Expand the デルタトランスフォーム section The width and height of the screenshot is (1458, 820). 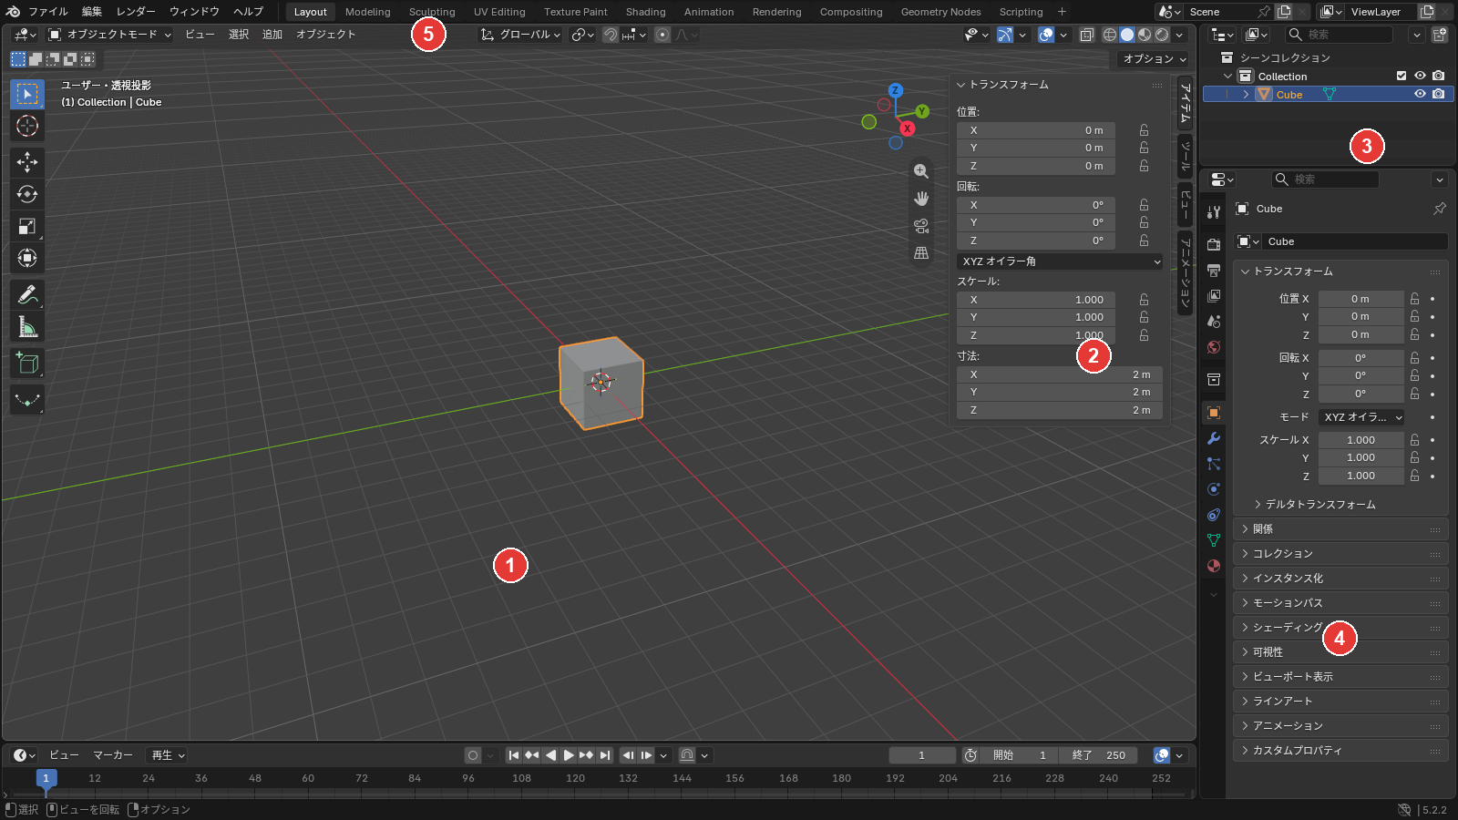point(1314,505)
